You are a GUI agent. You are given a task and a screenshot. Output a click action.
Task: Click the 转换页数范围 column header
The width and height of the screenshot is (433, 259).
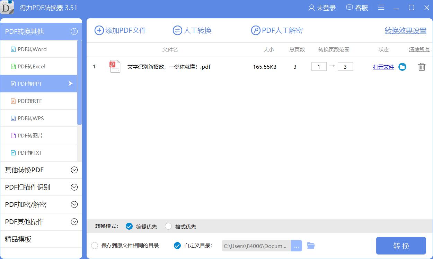[334, 50]
